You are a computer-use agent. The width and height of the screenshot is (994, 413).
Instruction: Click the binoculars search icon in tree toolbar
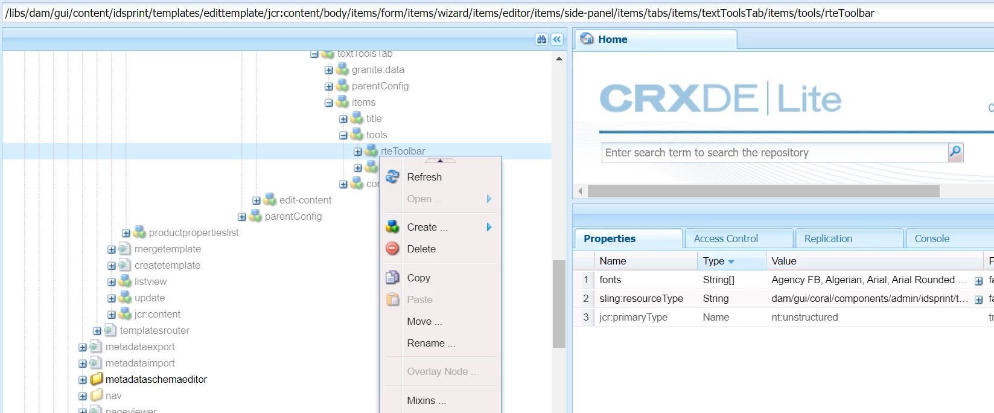coord(541,39)
